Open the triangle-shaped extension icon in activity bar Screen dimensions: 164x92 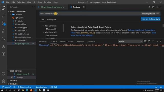[x=3, y=46]
